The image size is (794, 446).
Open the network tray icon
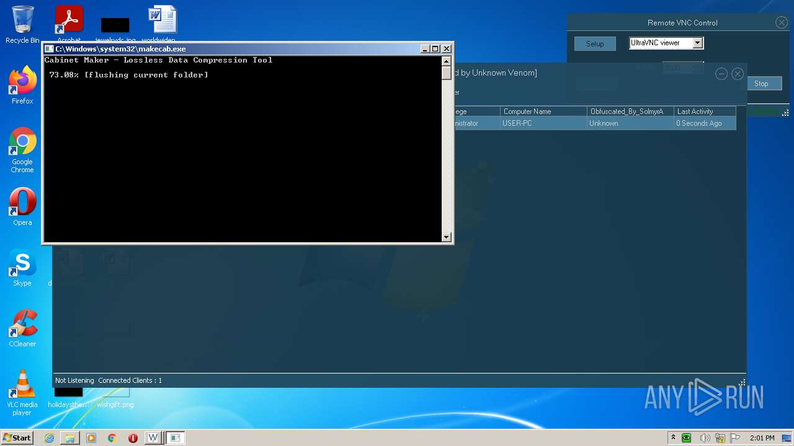click(720, 438)
